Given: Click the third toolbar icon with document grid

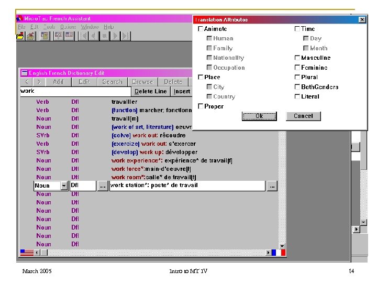Looking at the screenshot, I should click(x=45, y=36).
